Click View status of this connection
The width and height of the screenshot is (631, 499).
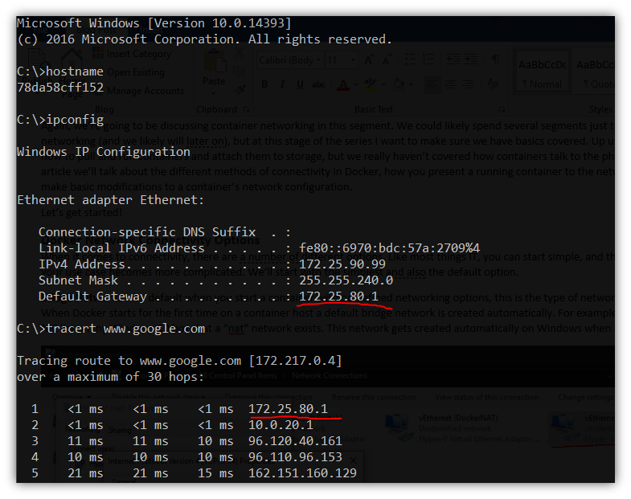pyautogui.click(x=486, y=397)
